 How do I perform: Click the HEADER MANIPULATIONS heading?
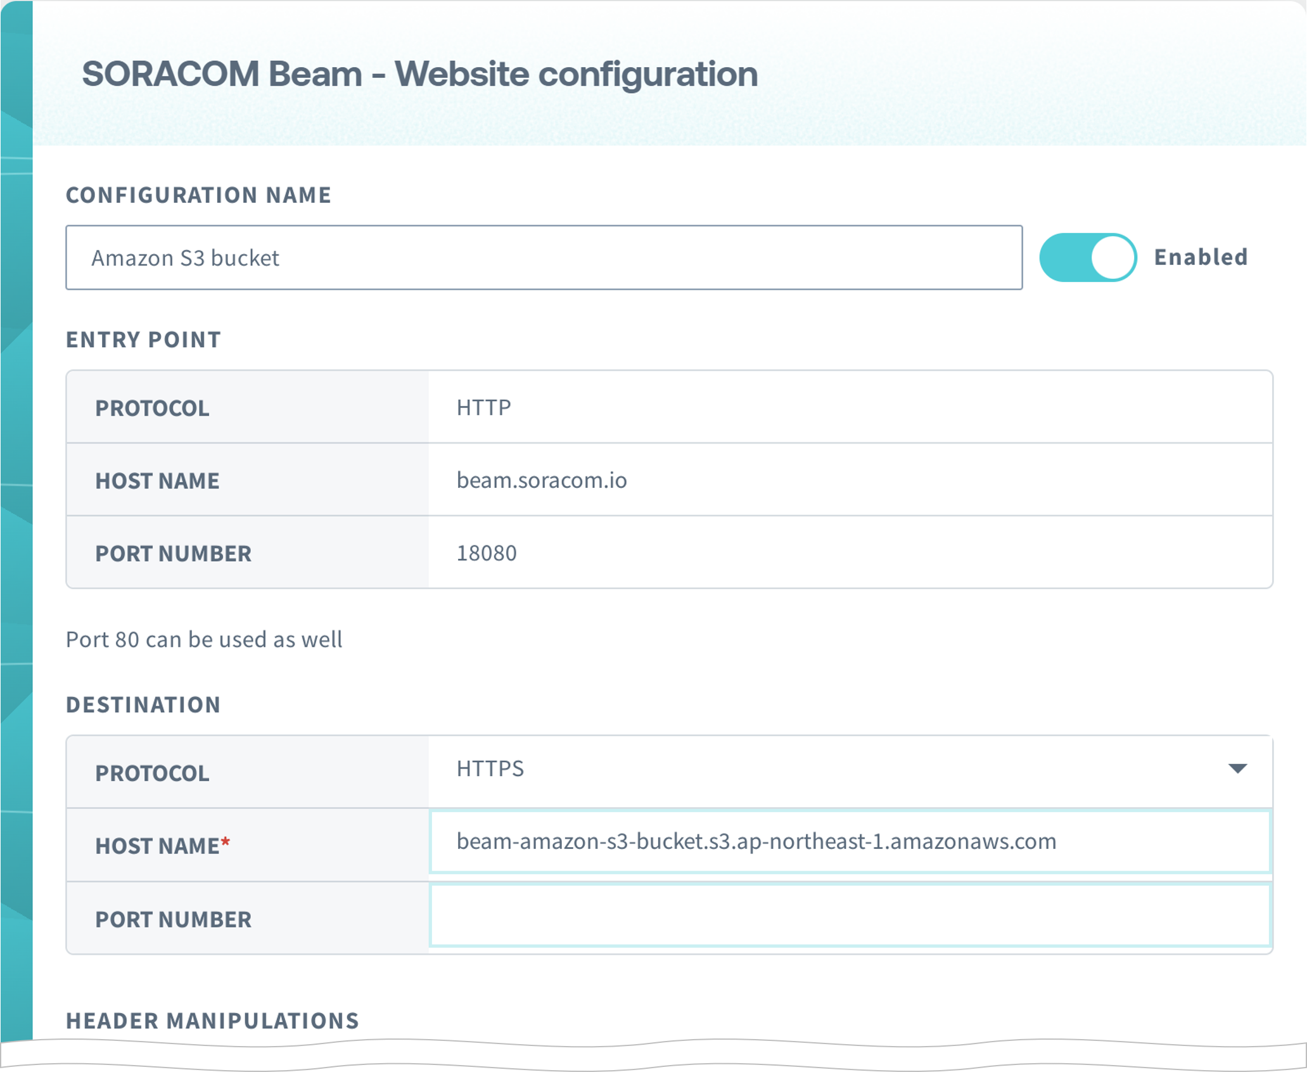(212, 1020)
